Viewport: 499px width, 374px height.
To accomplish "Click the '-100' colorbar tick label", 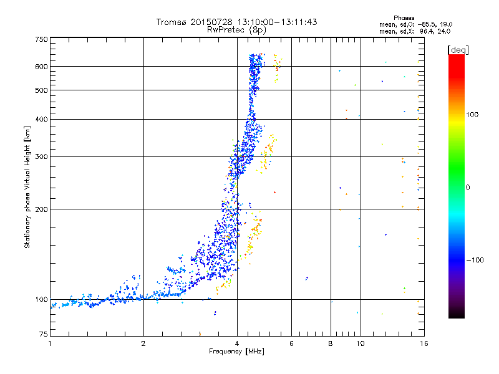I will [475, 260].
